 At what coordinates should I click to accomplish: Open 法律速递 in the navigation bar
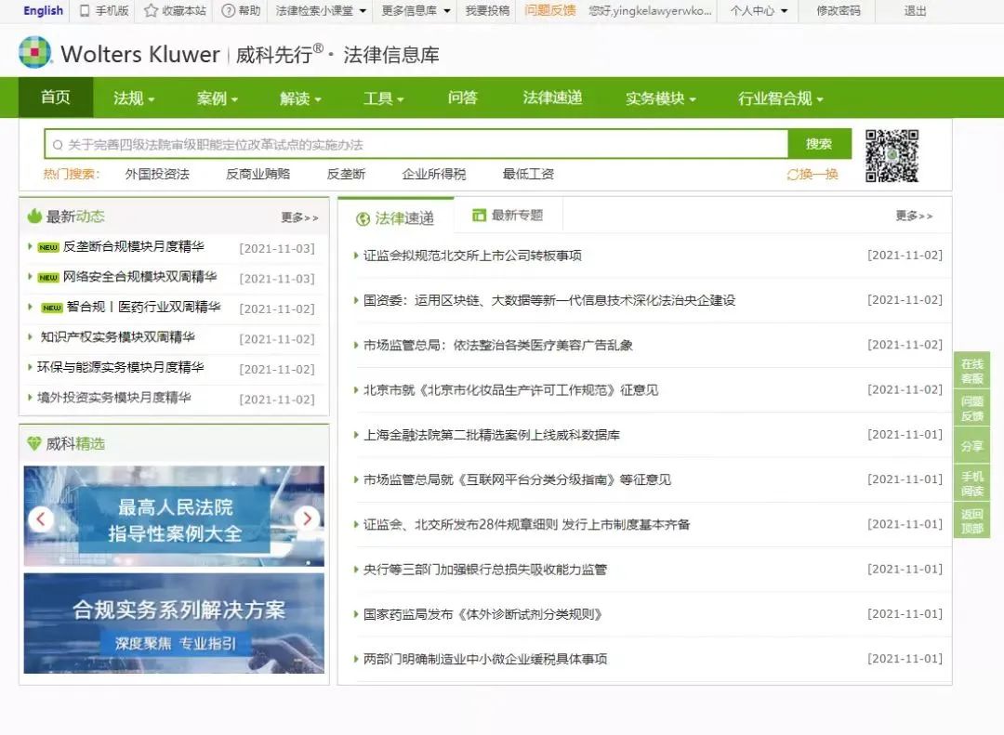click(x=552, y=98)
